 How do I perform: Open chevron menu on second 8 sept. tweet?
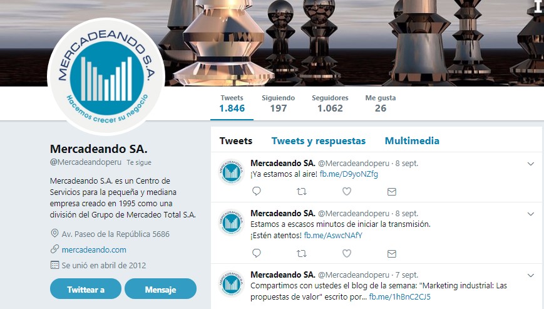530,214
